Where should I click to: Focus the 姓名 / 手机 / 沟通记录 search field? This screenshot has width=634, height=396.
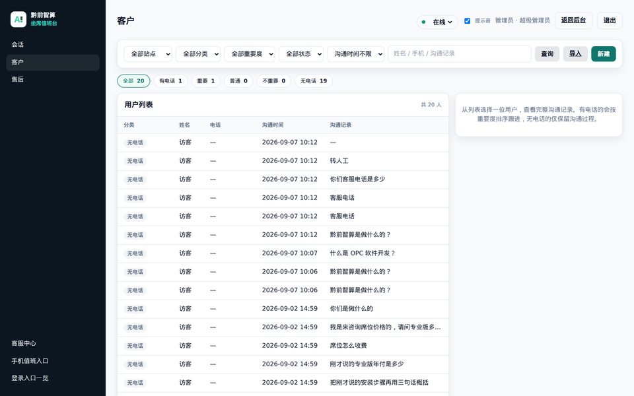(x=460, y=53)
